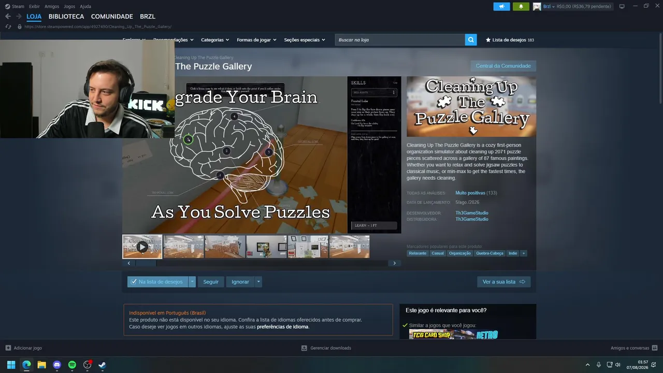Open the Formas de jogar dropdown

pos(256,40)
